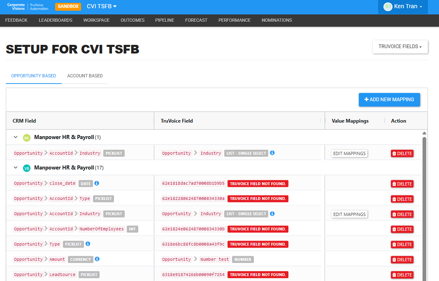The width and height of the screenshot is (439, 281).
Task: Click the VB avatar icon for Manpower HR & Payroll (17)
Action: [x=27, y=168]
